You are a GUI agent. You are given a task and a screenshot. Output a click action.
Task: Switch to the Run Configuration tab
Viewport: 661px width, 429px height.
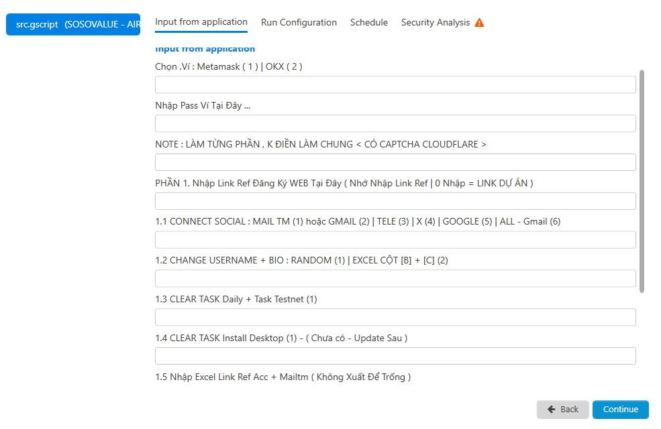(x=299, y=22)
